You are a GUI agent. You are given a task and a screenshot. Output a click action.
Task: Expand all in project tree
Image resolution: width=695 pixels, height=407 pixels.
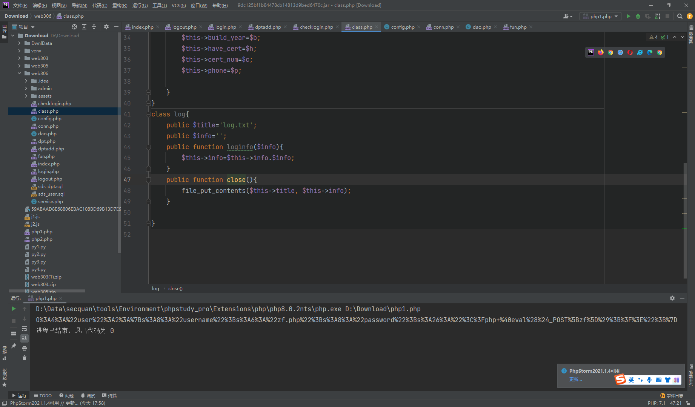[x=84, y=27]
